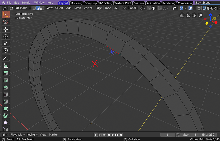Activate the 3D Cursor tool
This screenshot has width=220, height=141.
pyautogui.click(x=6, y=21)
